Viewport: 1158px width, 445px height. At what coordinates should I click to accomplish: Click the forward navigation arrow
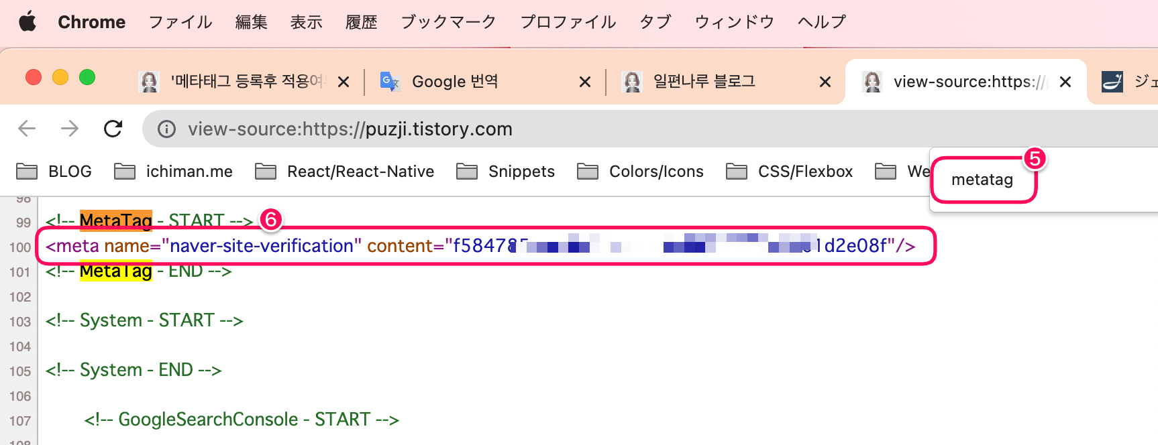pos(69,129)
